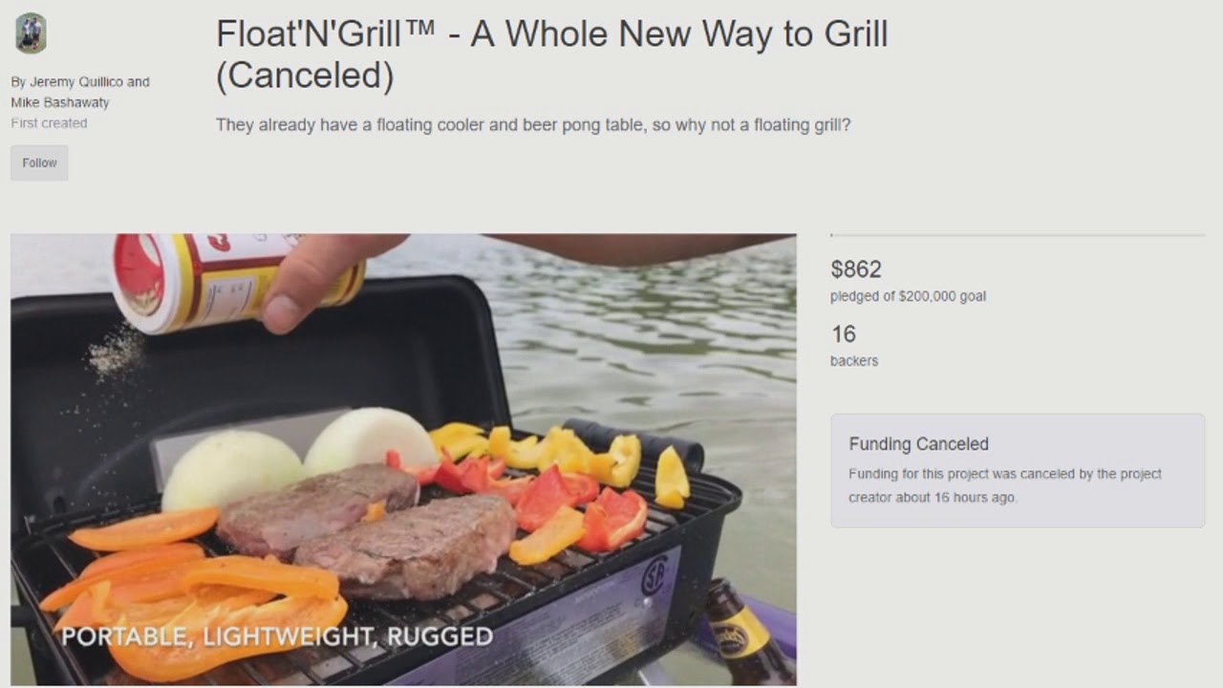Open Mike Bashawaty's creator profile
The image size is (1223, 688).
tap(60, 102)
